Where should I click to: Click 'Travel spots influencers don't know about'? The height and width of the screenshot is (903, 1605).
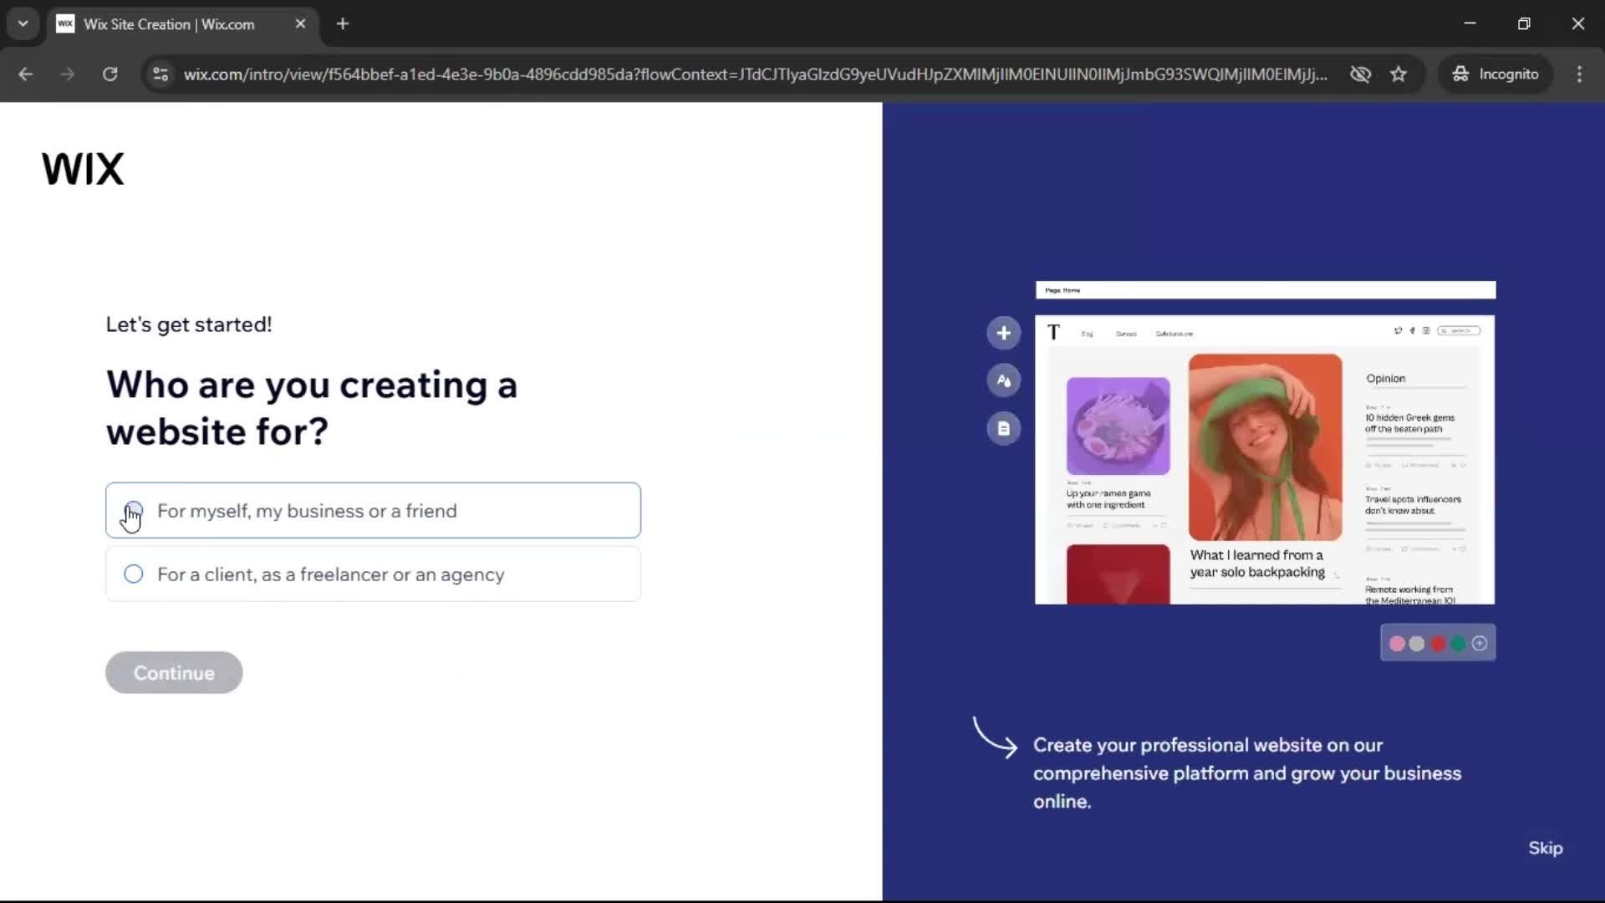[x=1413, y=505]
